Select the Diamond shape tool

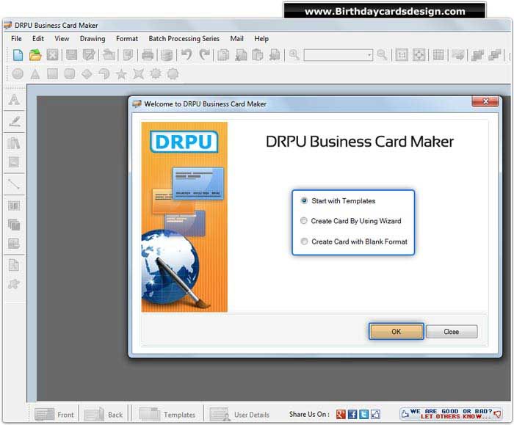(x=87, y=73)
